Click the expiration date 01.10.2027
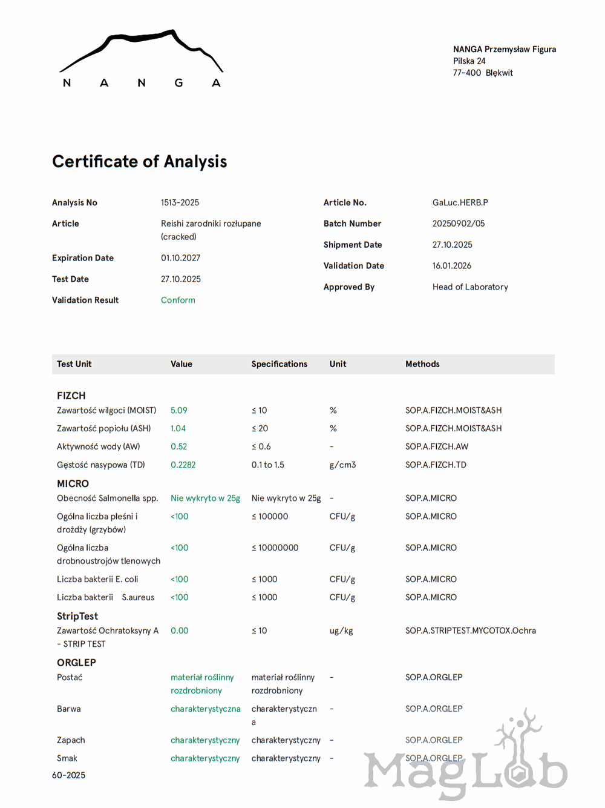The width and height of the screenshot is (605, 808). [x=180, y=258]
